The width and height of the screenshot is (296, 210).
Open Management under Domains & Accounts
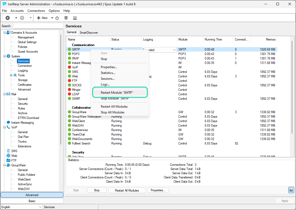(26, 37)
